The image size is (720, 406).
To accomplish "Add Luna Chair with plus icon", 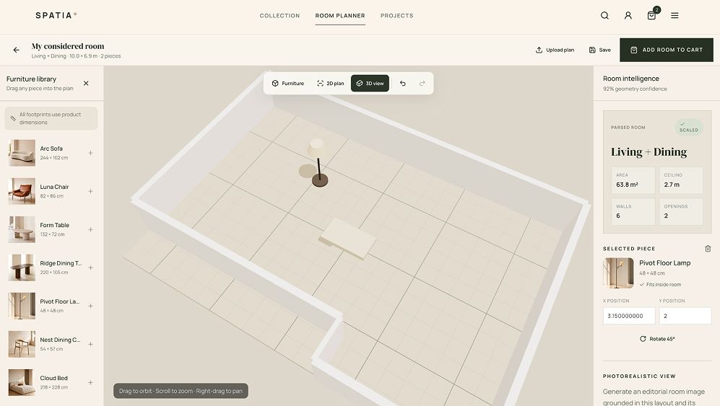I will [x=90, y=191].
